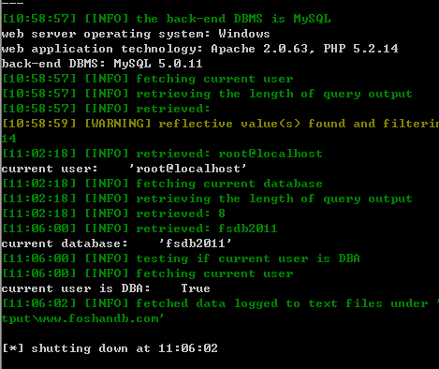
Task: Select the Apache 2.0.63, PHP 5.2.14 text
Action: click(304, 49)
